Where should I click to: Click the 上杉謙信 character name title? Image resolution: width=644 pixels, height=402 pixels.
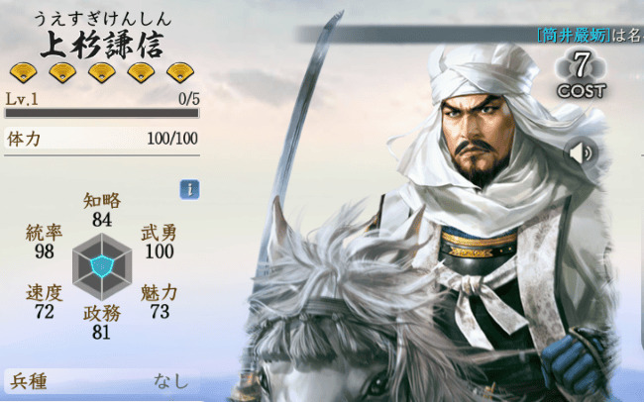tap(102, 45)
